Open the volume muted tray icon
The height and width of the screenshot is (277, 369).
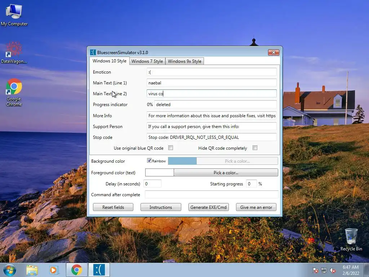pyautogui.click(x=333, y=271)
